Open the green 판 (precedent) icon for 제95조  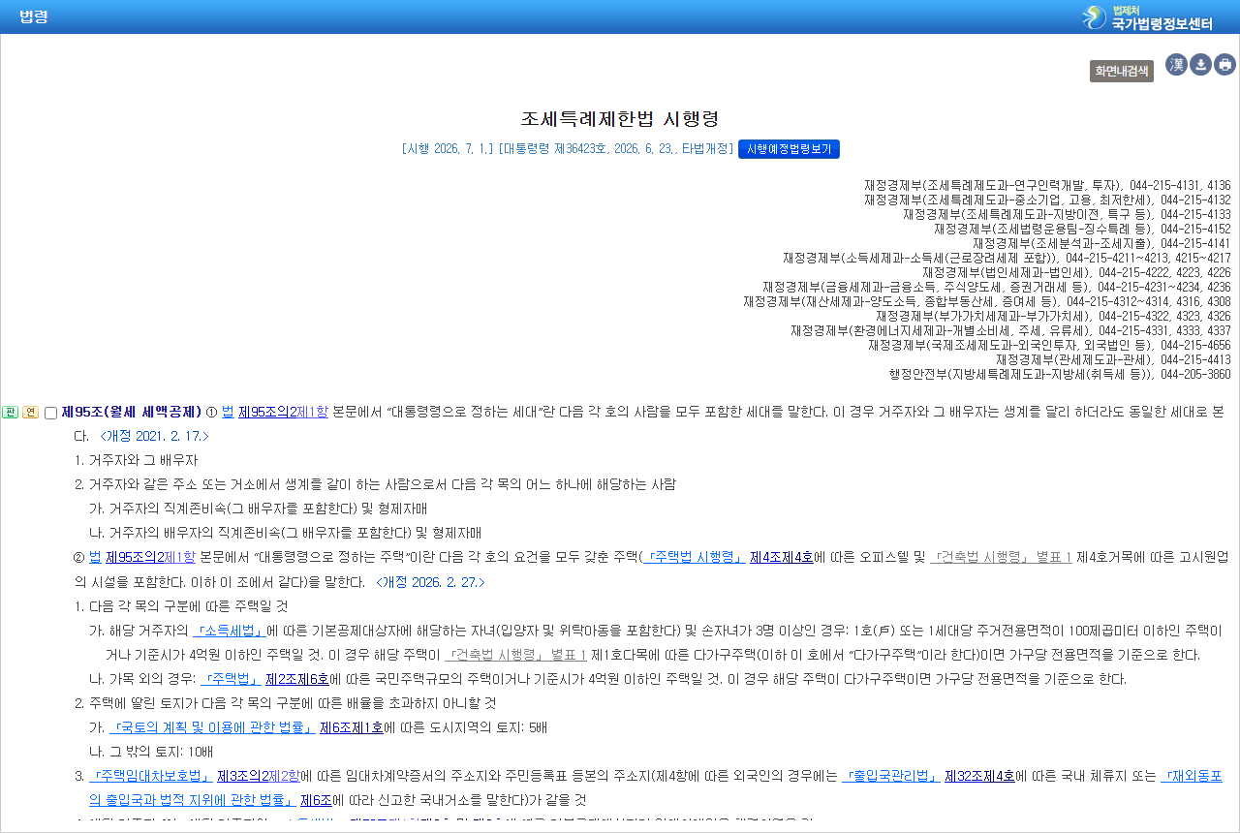click(11, 413)
